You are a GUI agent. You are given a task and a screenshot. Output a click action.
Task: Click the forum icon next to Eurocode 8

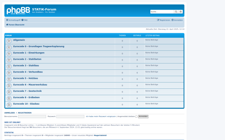[x=9, y=99]
